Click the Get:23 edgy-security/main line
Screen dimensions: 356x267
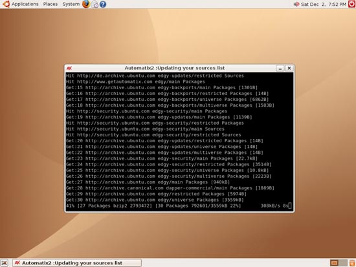162,158
